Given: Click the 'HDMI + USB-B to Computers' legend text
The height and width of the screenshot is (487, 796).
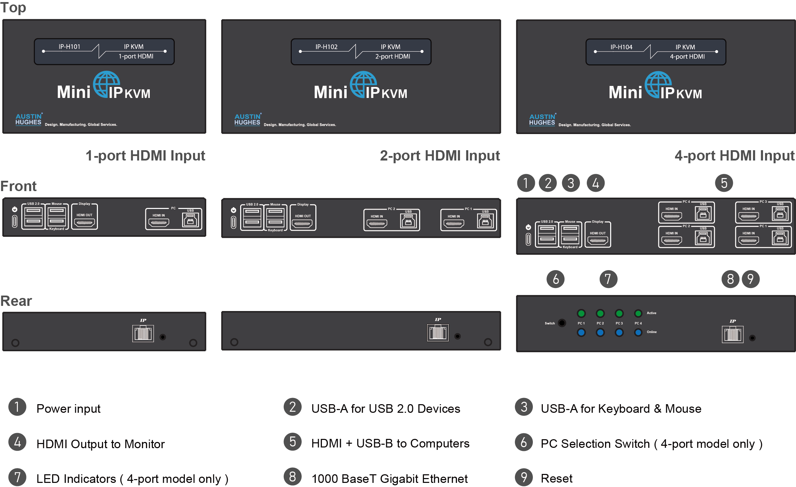Looking at the screenshot, I should point(390,443).
